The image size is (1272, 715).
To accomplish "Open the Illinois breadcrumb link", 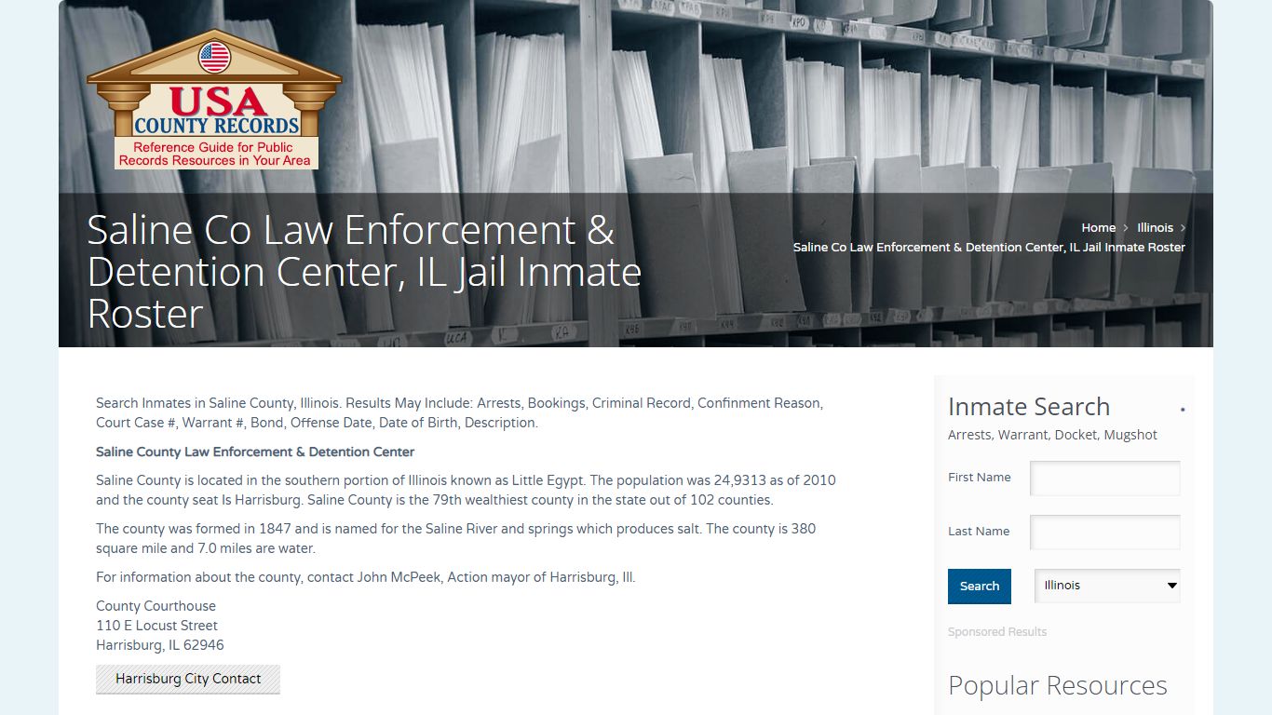I will coord(1155,228).
